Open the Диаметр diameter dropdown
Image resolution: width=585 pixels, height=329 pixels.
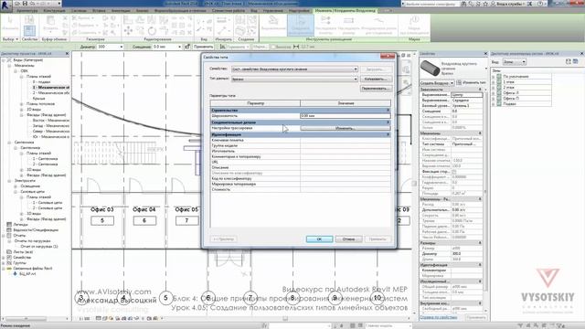point(121,47)
